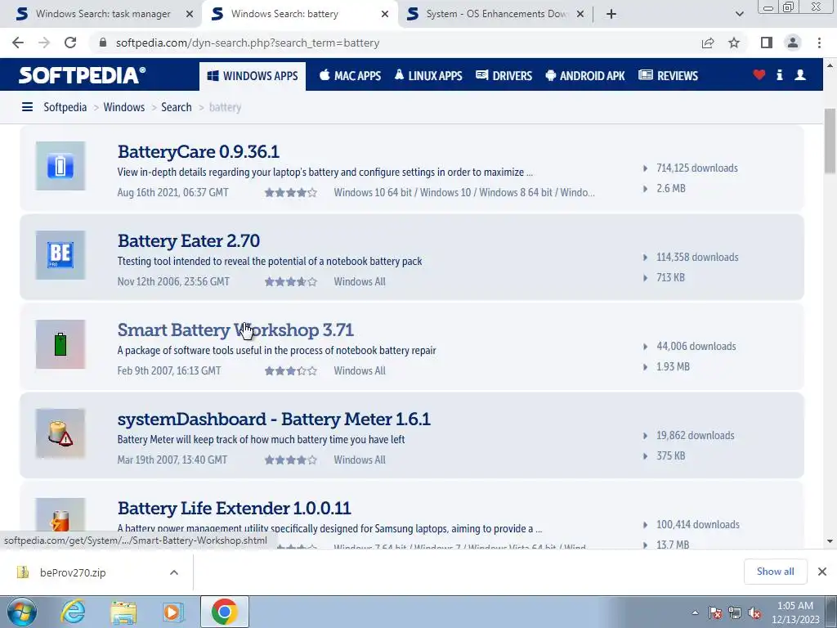This screenshot has width=837, height=628.
Task: Click the browser forward arrow
Action: pos(44,43)
